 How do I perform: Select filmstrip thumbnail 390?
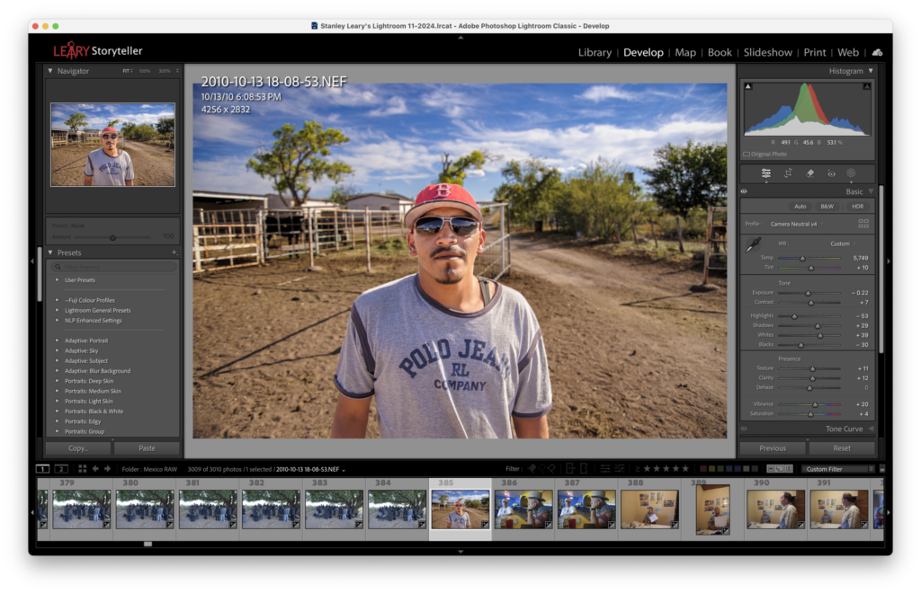(x=775, y=509)
